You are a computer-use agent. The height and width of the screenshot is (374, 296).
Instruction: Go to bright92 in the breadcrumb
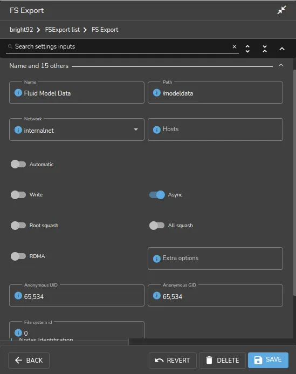tap(21, 30)
